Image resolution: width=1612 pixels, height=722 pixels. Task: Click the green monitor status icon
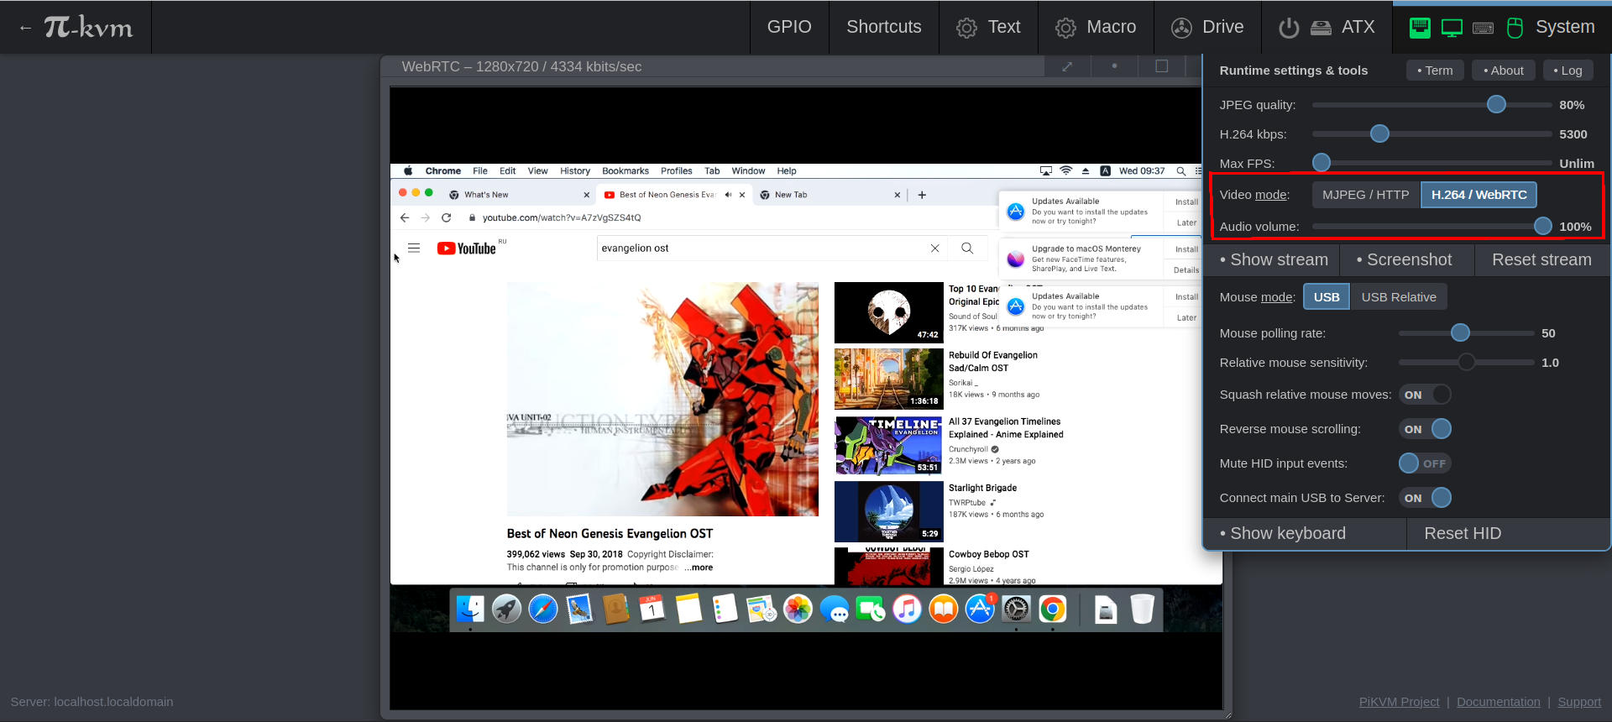pyautogui.click(x=1452, y=28)
